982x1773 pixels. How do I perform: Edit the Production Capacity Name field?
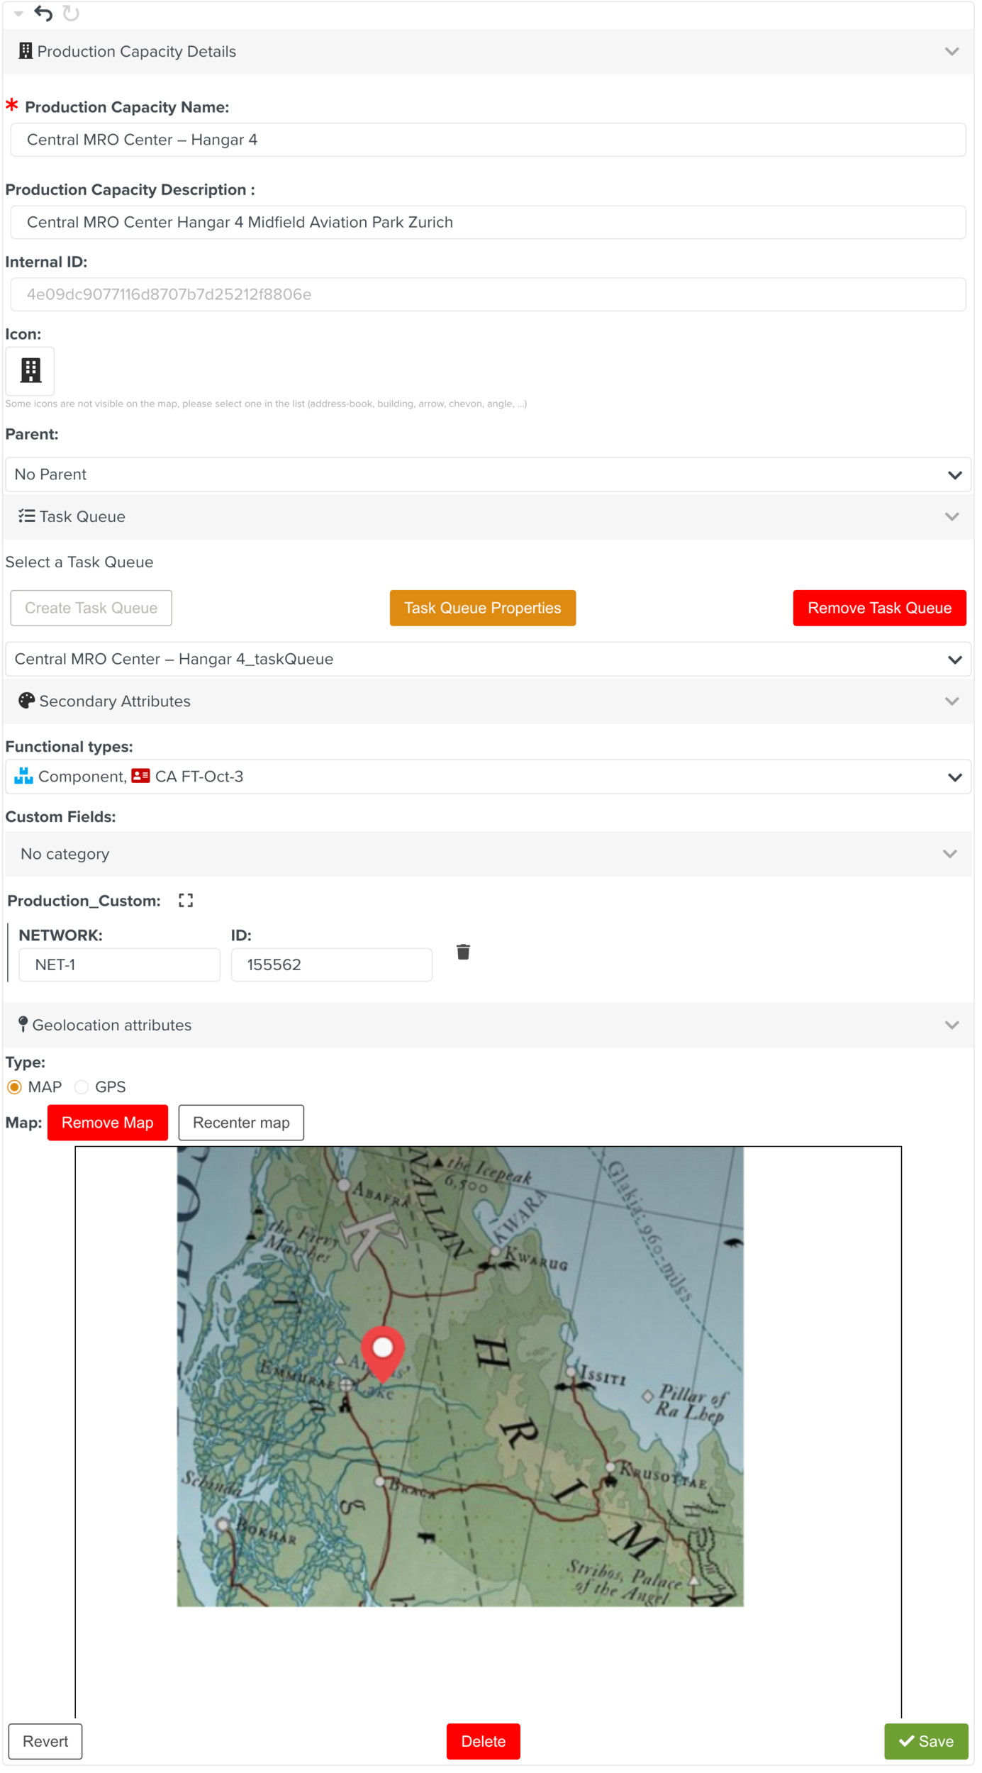tap(488, 140)
